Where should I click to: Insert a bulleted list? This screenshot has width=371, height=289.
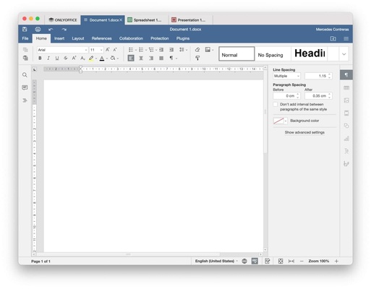click(x=131, y=50)
